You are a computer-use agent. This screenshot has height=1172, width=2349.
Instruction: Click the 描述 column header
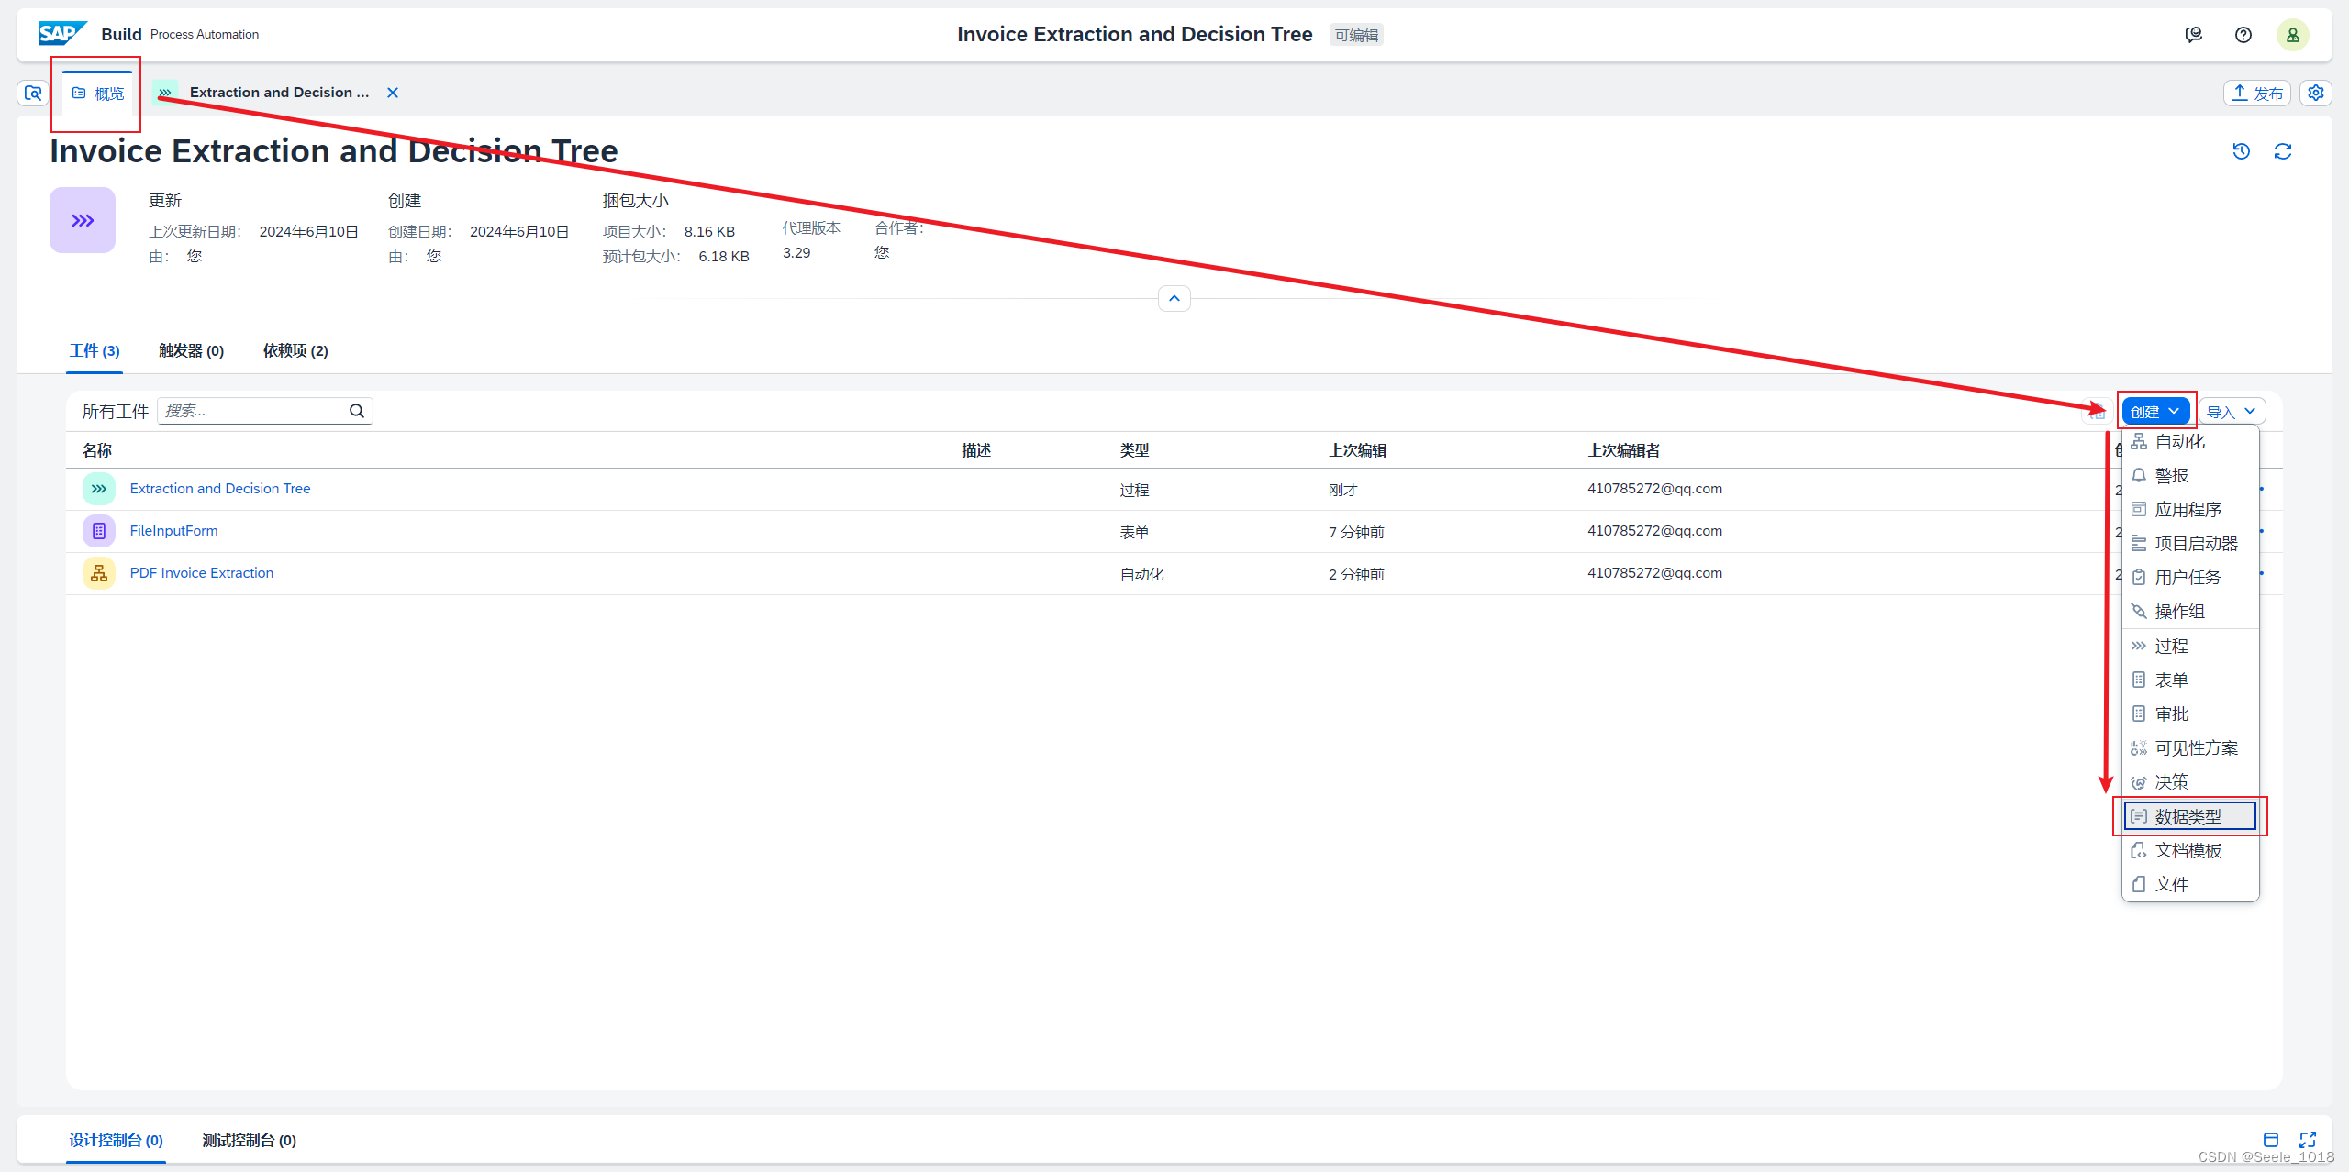tap(976, 450)
